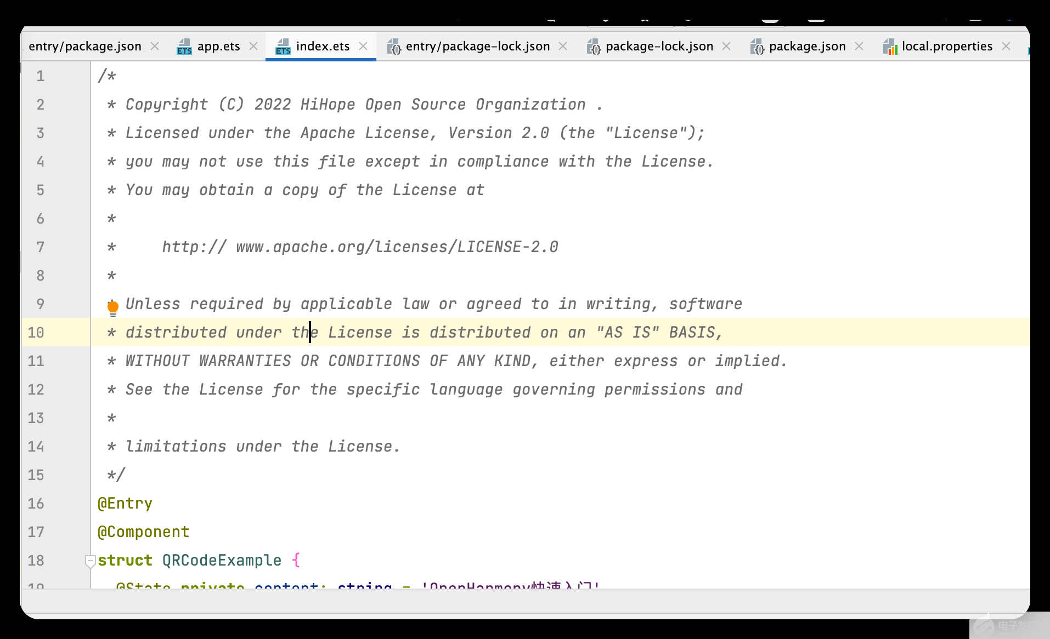The image size is (1050, 639).
Task: Click line number 18 in the gutter
Action: (36, 561)
